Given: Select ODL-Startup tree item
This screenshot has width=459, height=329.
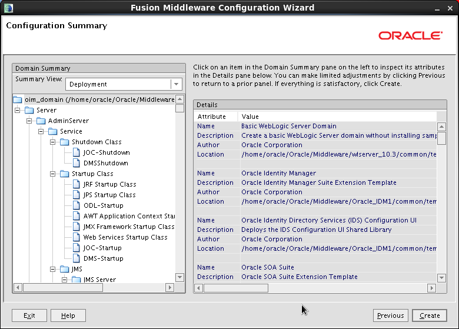Looking at the screenshot, I should [x=104, y=205].
